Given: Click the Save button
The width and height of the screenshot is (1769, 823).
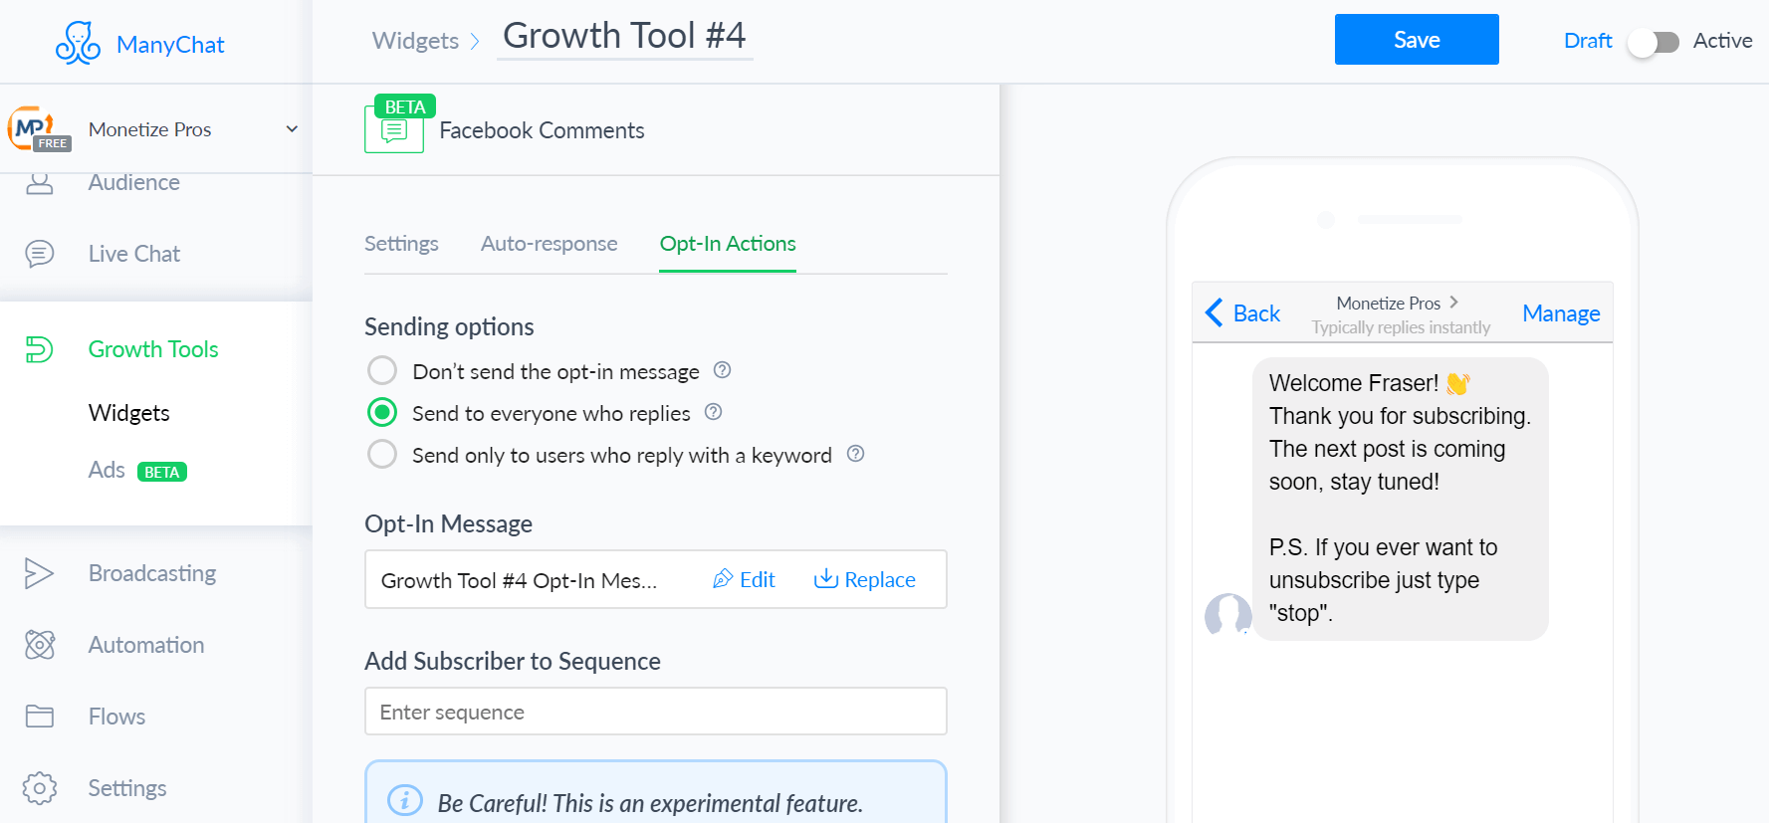Looking at the screenshot, I should pos(1417,40).
